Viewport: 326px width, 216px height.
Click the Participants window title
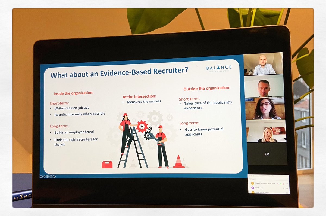click(x=268, y=176)
